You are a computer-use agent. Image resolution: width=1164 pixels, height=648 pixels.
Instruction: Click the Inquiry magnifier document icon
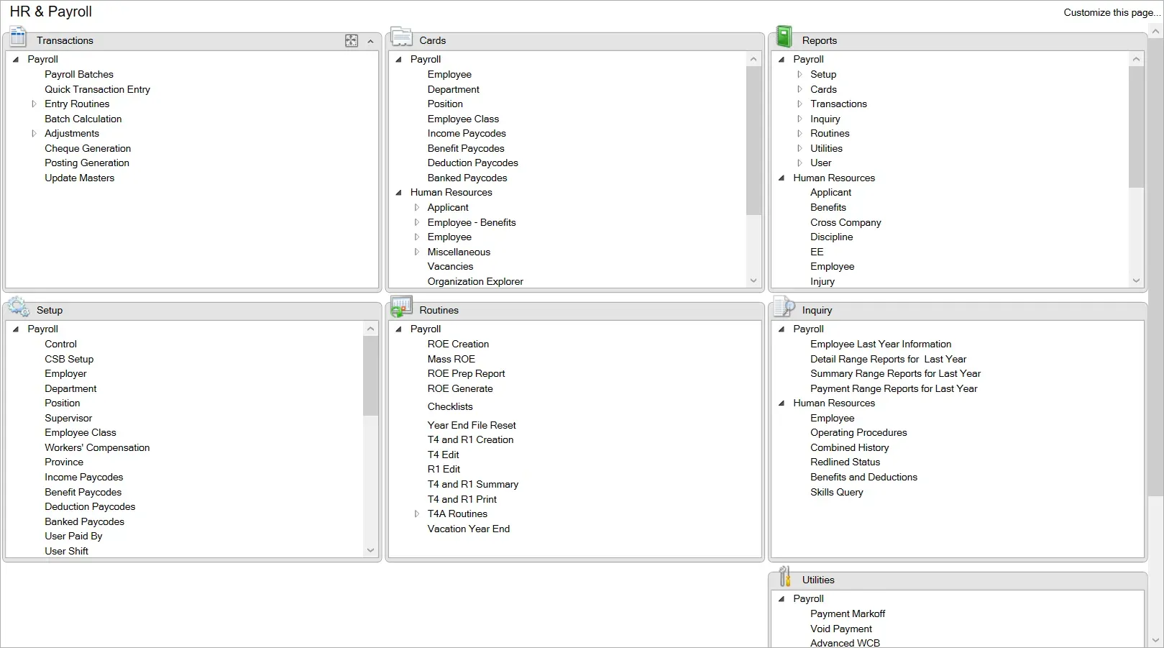pyautogui.click(x=784, y=307)
